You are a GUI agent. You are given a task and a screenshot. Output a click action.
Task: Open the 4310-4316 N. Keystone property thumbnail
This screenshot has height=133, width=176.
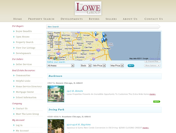coord(56,126)
